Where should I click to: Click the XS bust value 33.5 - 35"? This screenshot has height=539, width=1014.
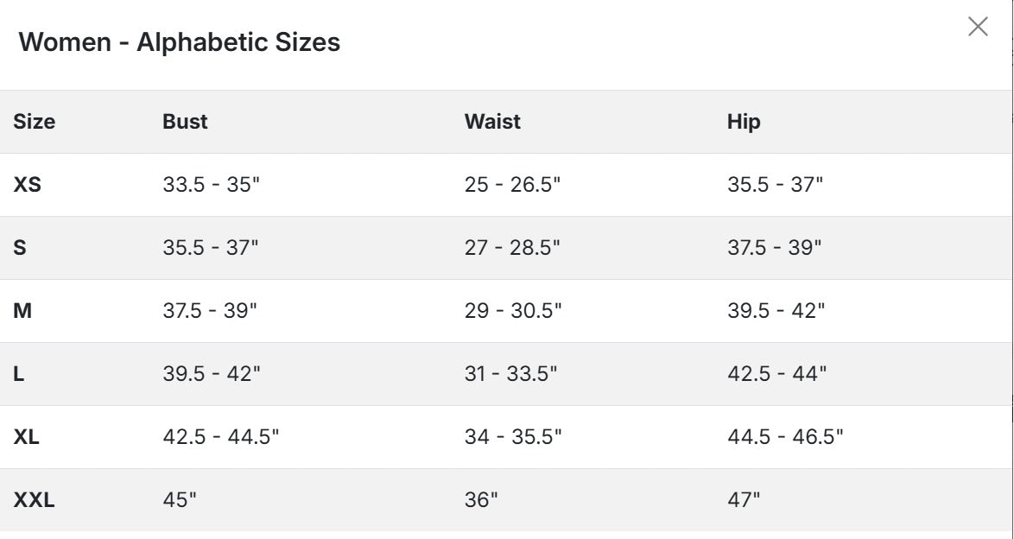(x=211, y=184)
